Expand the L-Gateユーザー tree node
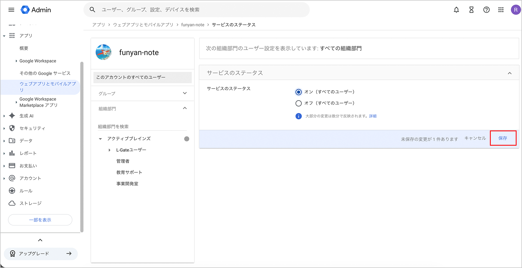 tap(110, 150)
